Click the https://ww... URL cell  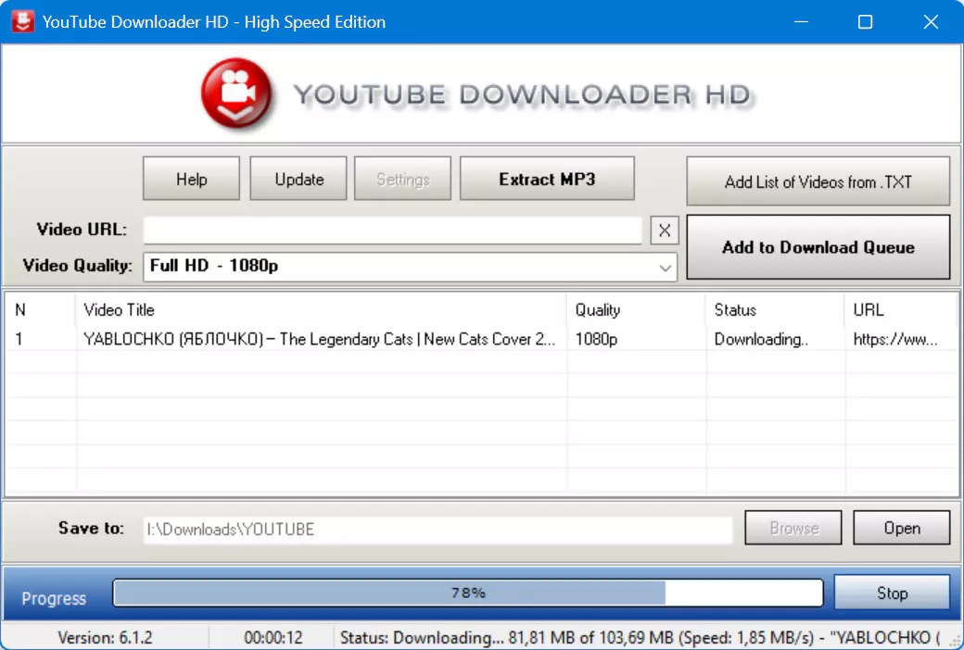895,339
